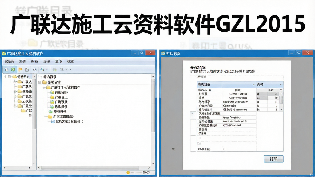Open the last menu in the main menu bar
315x177 pixels.
(x=70, y=61)
